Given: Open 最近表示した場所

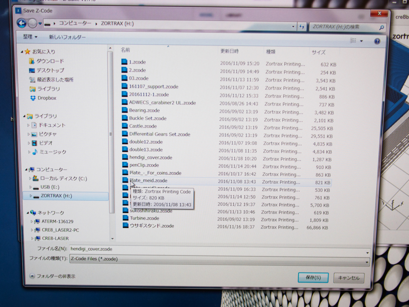Looking at the screenshot, I should pyautogui.click(x=52, y=80).
